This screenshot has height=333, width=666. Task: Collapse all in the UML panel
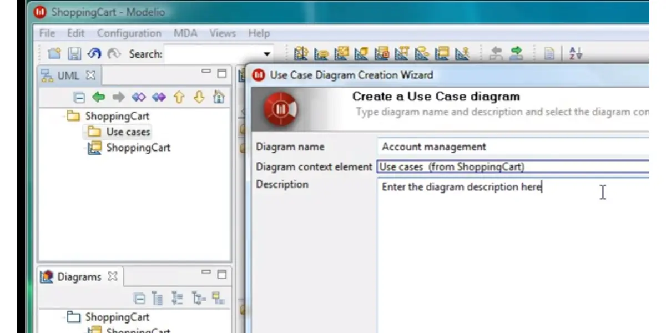coord(80,98)
